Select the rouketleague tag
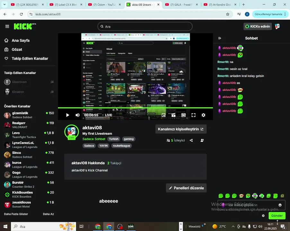 pos(121,146)
